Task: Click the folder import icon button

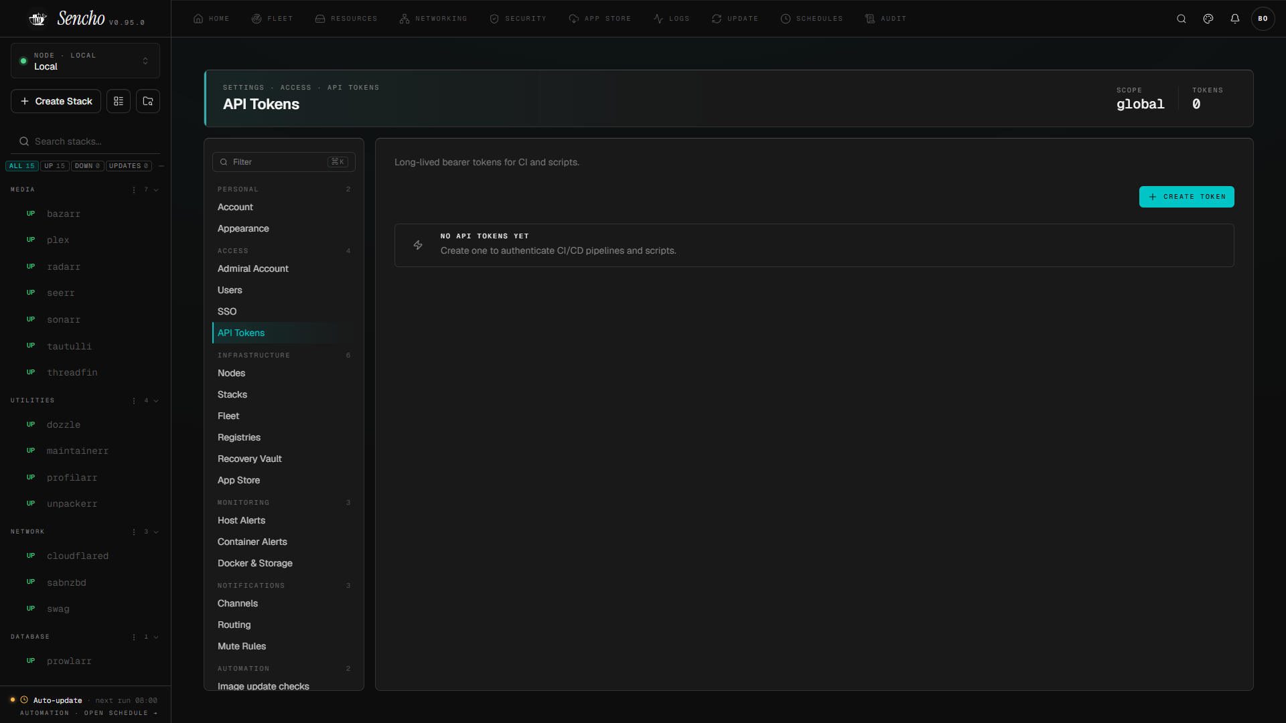Action: pyautogui.click(x=148, y=101)
